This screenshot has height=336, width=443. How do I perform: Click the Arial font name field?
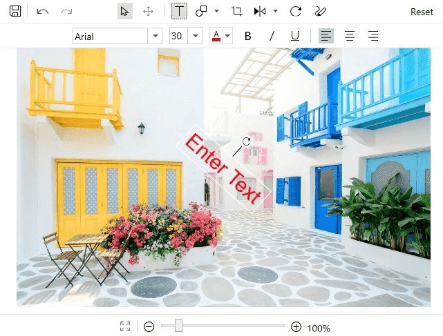pyautogui.click(x=110, y=36)
